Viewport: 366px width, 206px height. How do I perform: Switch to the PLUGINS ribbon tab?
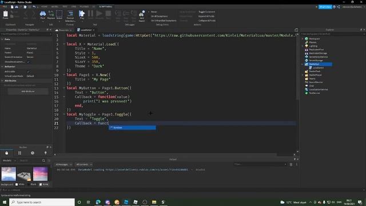point(84,7)
